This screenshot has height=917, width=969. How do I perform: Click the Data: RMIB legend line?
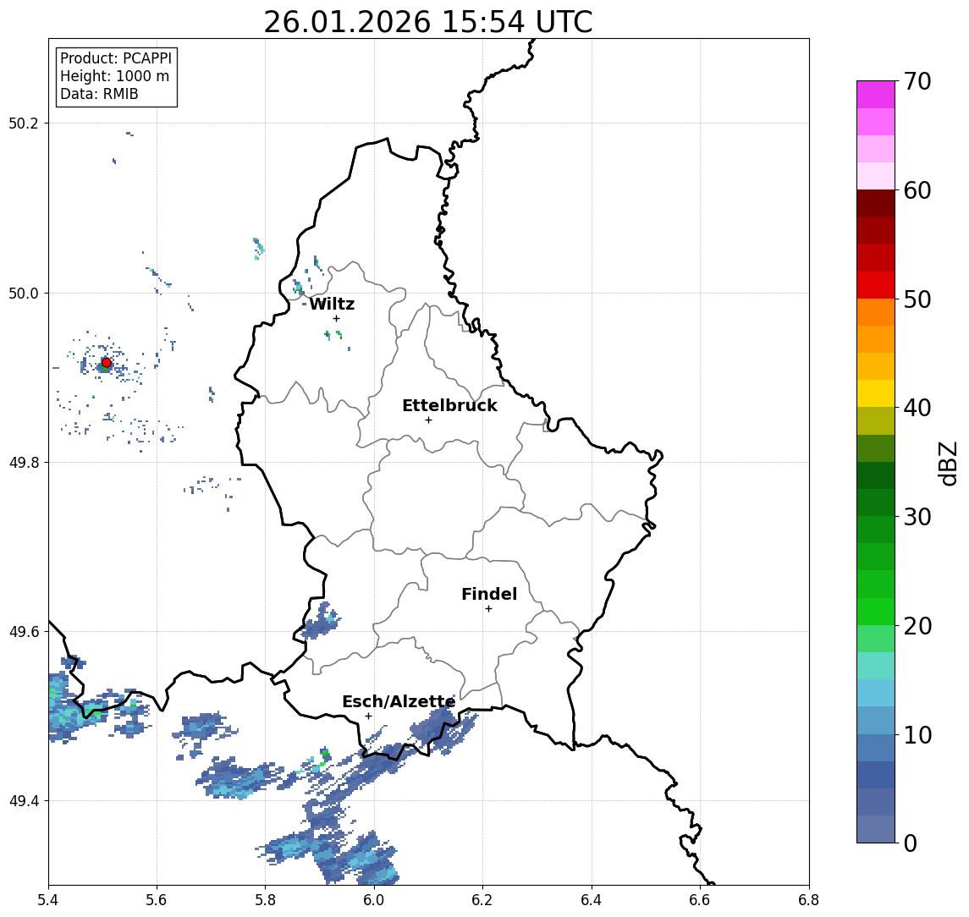(99, 94)
